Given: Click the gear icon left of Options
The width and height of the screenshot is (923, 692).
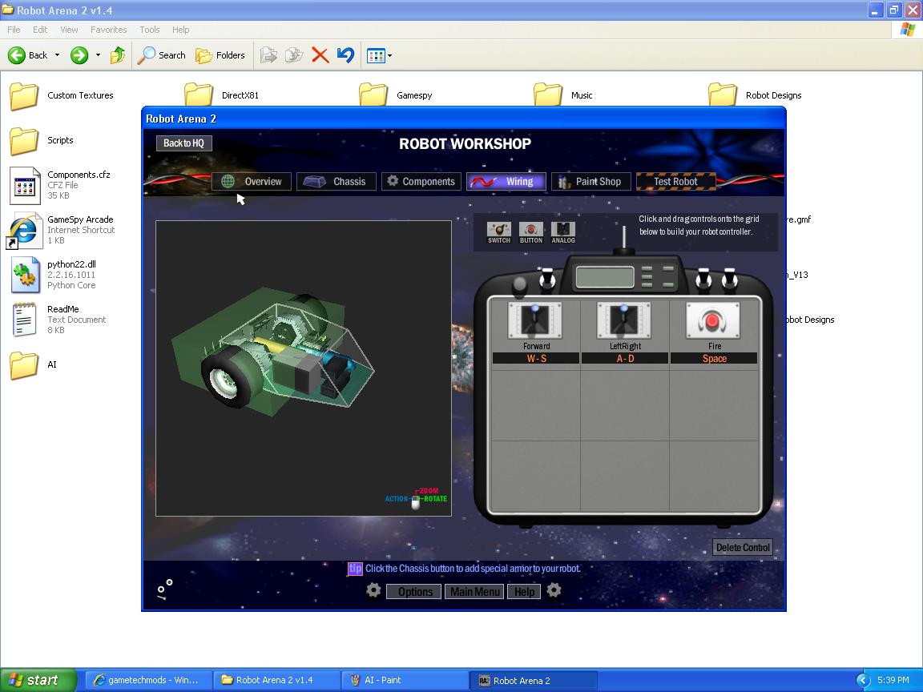Looking at the screenshot, I should click(x=374, y=589).
